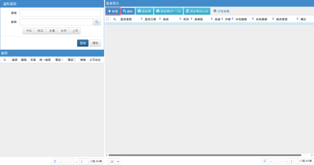Click the scrollbar right arrow
Screen dimensions: 314x165
pyautogui.click(x=312, y=155)
